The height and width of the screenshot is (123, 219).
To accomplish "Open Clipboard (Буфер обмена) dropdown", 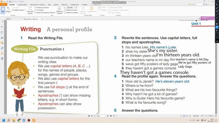I will coord(19,10).
